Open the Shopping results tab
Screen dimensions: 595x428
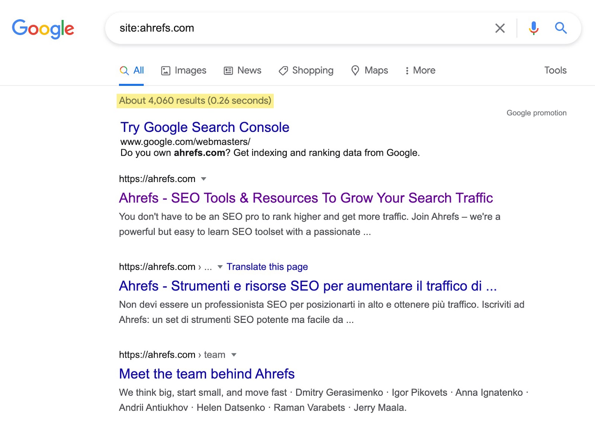coord(306,71)
